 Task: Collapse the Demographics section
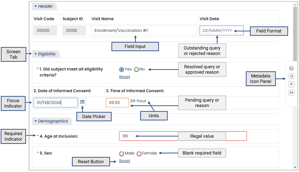[35, 121]
